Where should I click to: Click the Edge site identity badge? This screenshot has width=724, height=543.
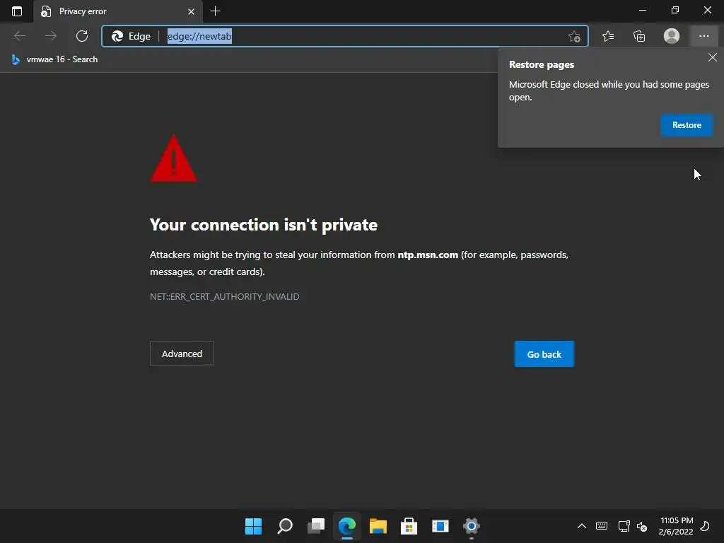tap(131, 36)
